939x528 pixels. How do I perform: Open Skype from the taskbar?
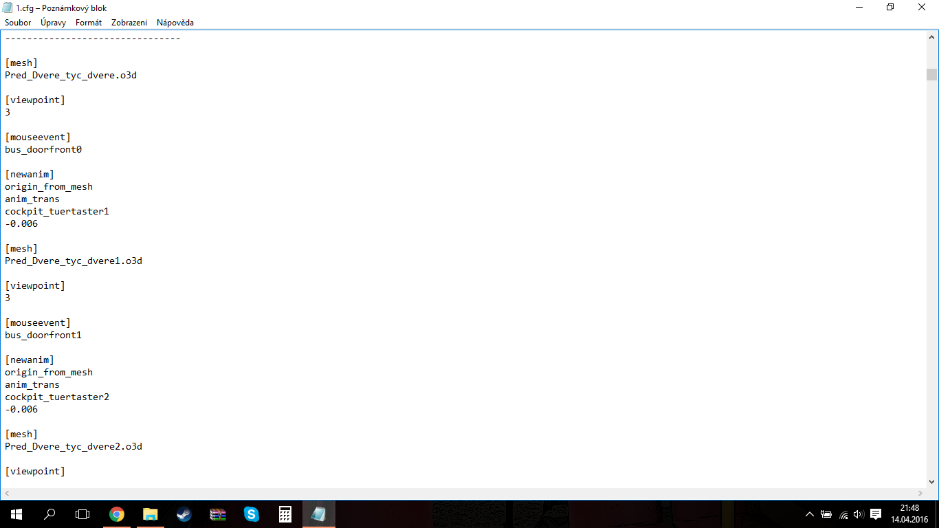pyautogui.click(x=251, y=514)
